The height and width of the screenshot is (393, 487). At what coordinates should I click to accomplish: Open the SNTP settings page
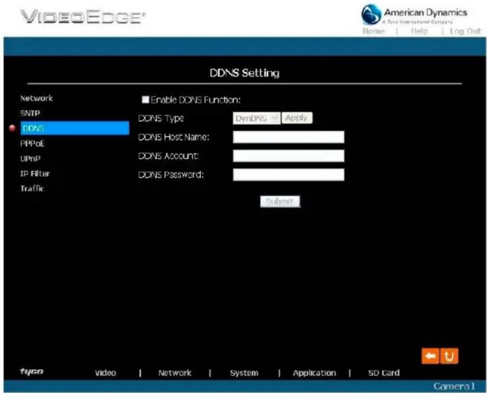tap(30, 113)
